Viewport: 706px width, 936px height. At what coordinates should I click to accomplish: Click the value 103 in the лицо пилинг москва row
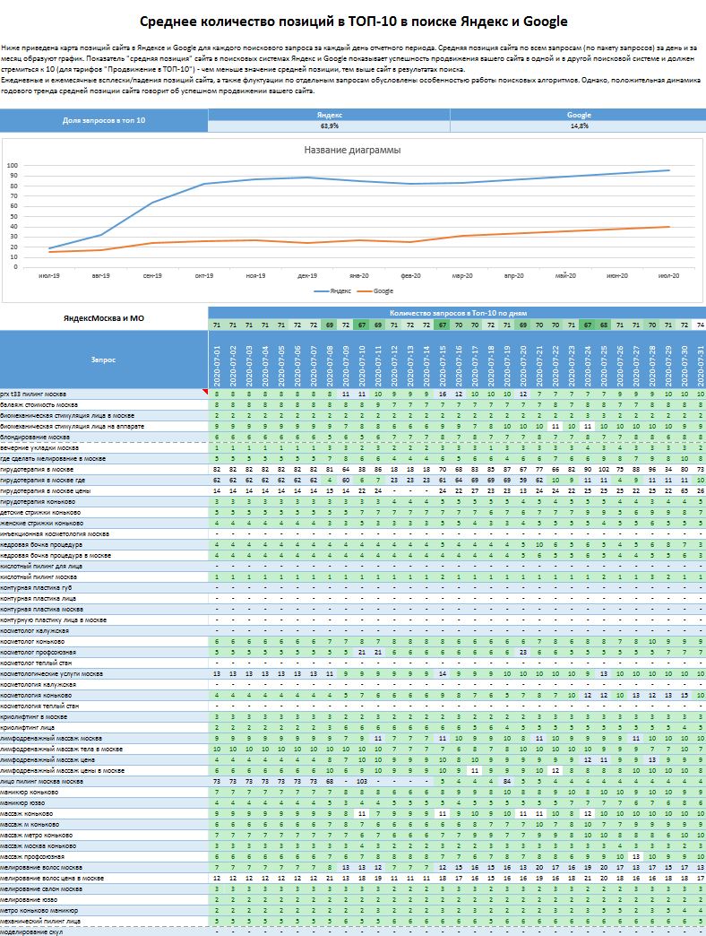coord(362,781)
